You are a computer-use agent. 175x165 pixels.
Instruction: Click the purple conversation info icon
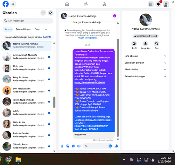pyautogui.click(x=115, y=16)
